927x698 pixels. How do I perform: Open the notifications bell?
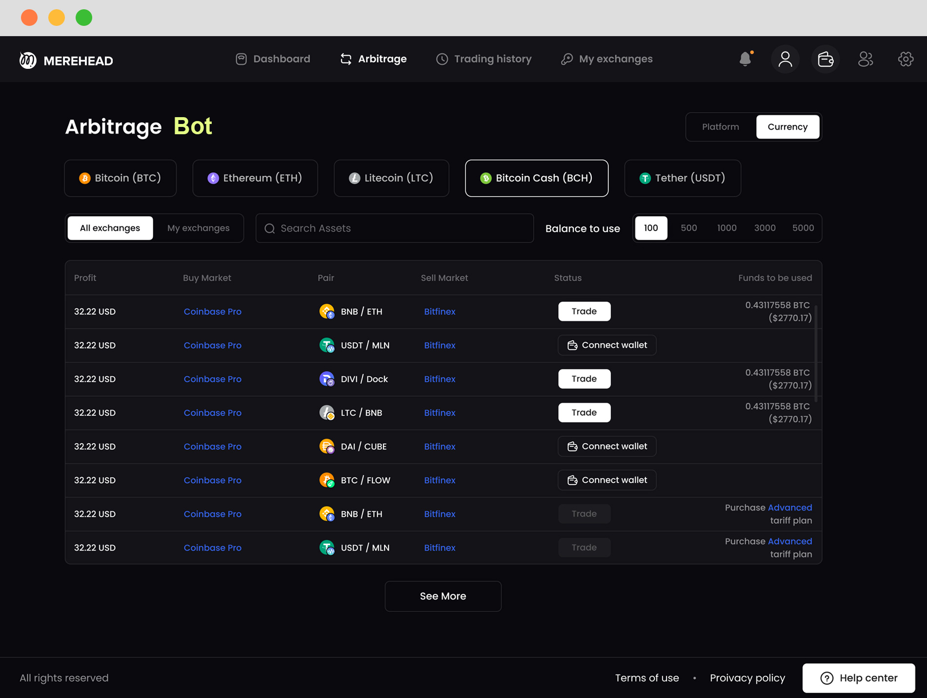pos(745,59)
